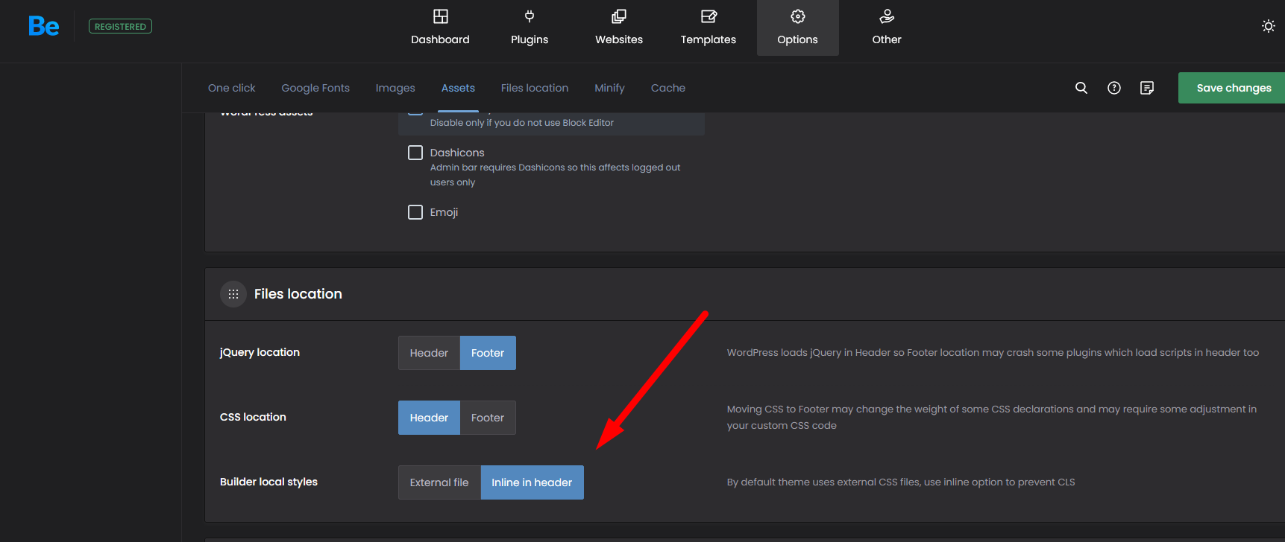Select the Options section
Screen dimensions: 1285x542
click(x=798, y=28)
